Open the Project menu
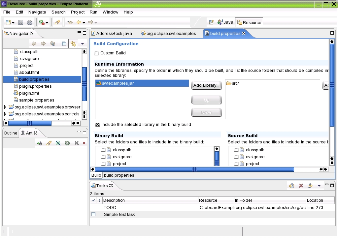Image resolution: width=338 pixels, height=238 pixels. point(78,12)
